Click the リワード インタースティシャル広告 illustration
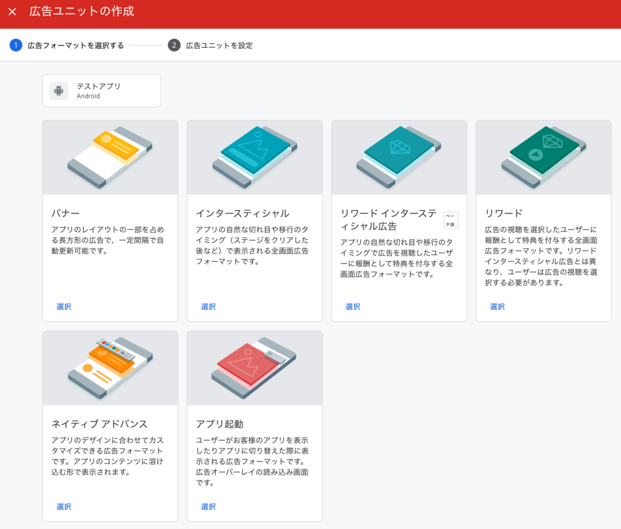 pyautogui.click(x=398, y=157)
